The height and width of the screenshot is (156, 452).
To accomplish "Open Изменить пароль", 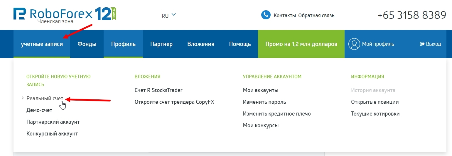I will click(264, 102).
